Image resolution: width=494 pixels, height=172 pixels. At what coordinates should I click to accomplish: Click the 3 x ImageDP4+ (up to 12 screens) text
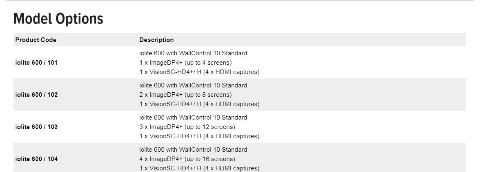[187, 127]
